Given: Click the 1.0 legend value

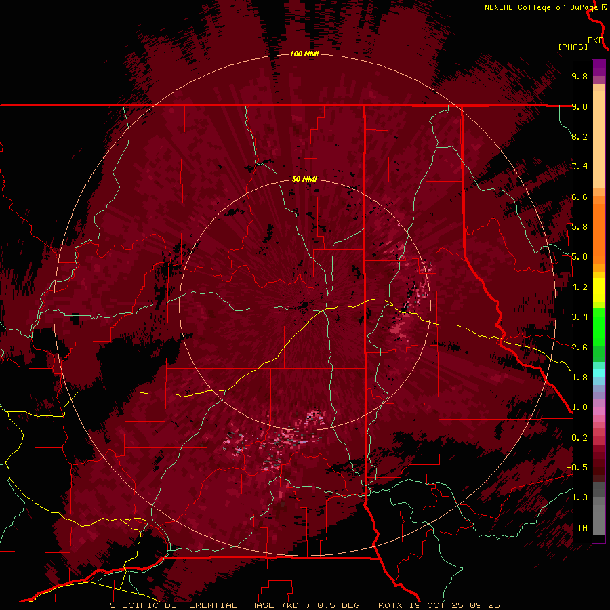Looking at the screenshot, I should click(579, 407).
